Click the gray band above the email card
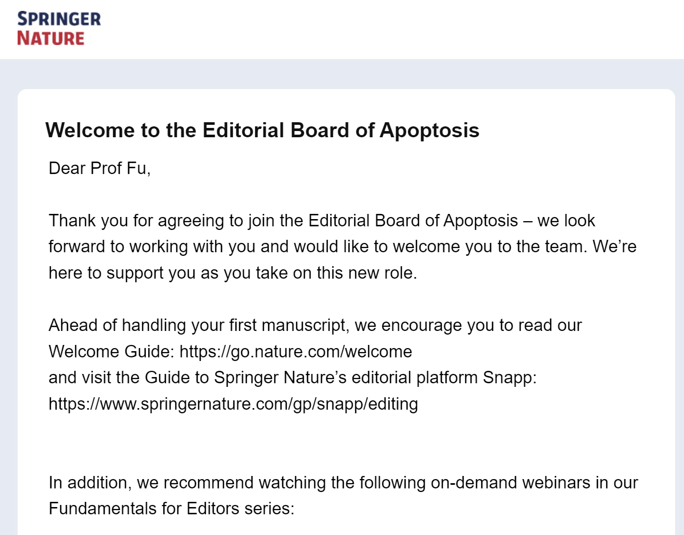The height and width of the screenshot is (535, 684). point(342,74)
